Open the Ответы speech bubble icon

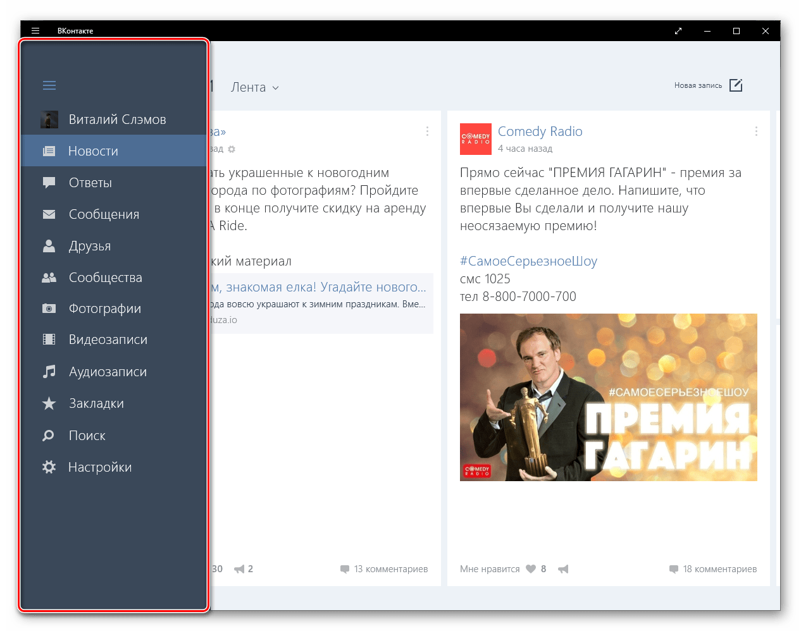pos(49,183)
